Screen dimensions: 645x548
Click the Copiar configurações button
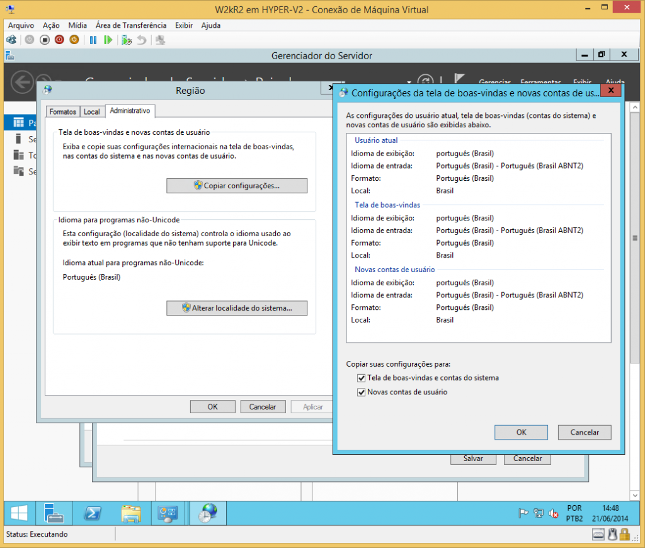237,186
